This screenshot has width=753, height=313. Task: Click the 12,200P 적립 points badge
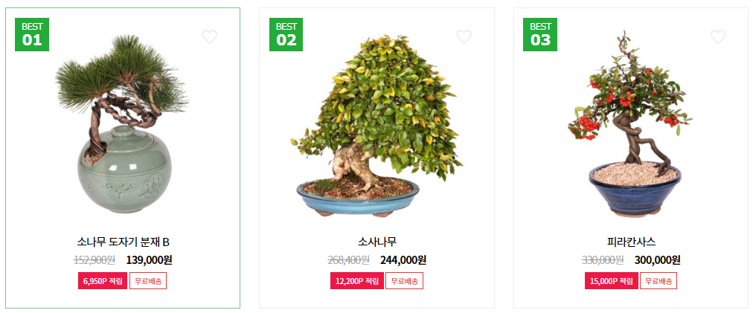pos(357,281)
